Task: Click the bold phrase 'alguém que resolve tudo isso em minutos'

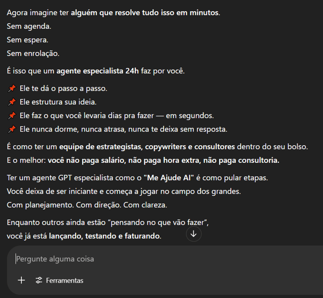Action: [x=145, y=13]
